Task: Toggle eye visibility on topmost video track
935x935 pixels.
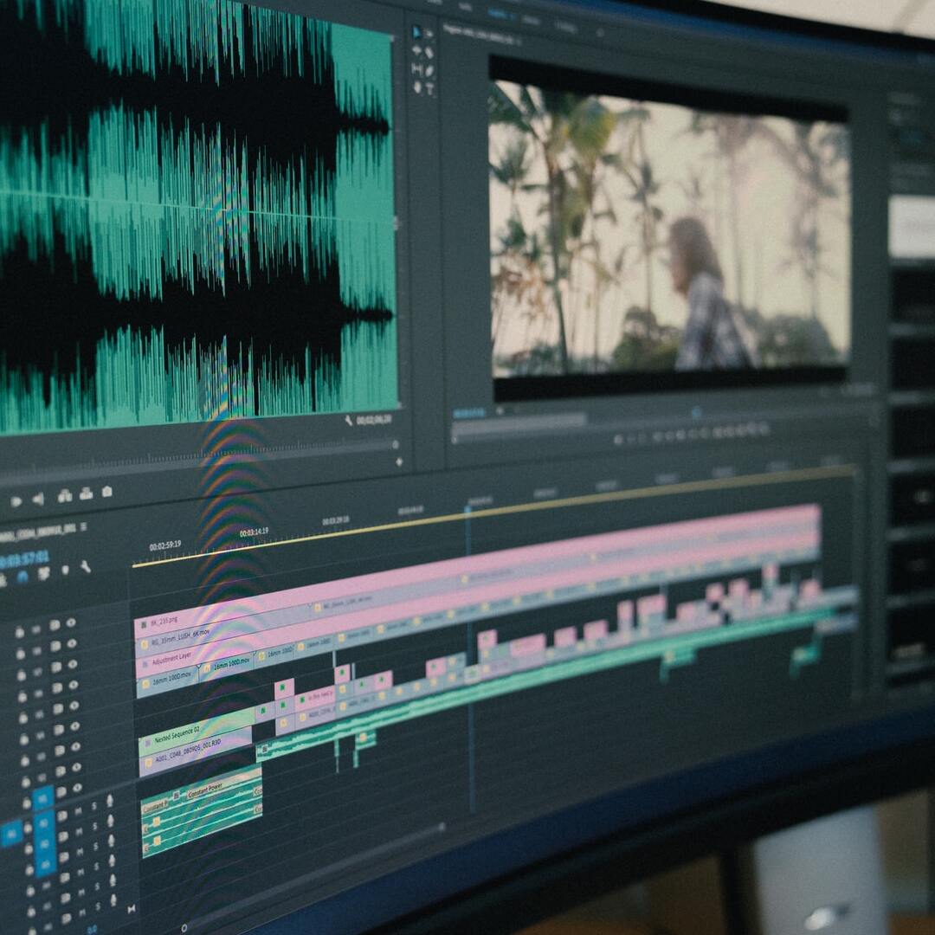Action: [71, 622]
